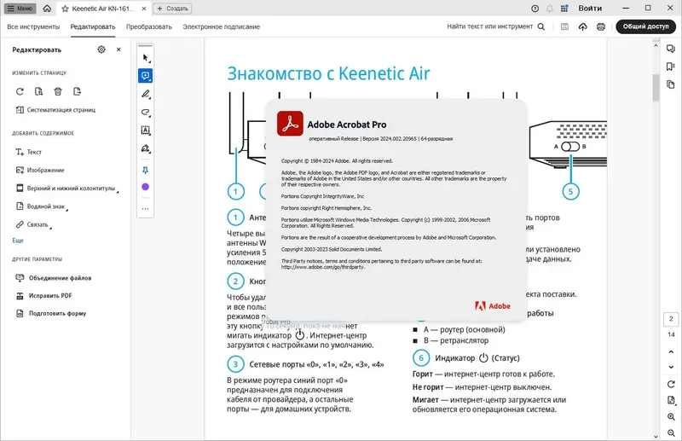
Task: Open the more tools ellipsis
Action: pyautogui.click(x=145, y=208)
